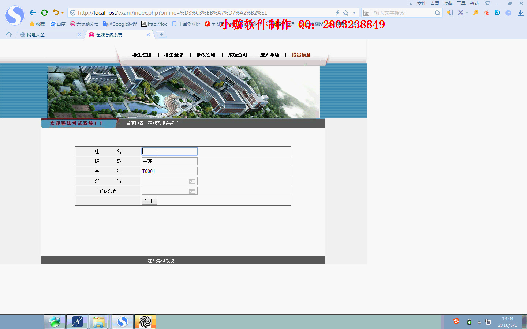
Task: Click the keyboard icon in the 确认密码 field
Action: (x=192, y=191)
